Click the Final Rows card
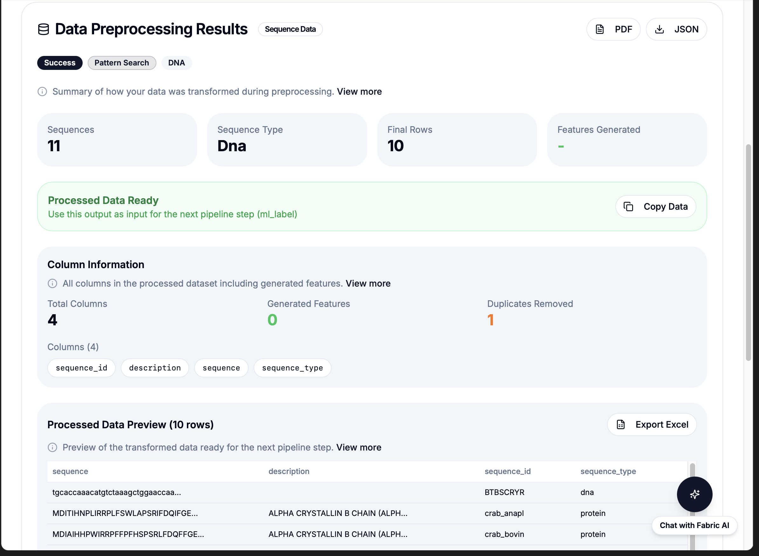The image size is (759, 556). pos(457,140)
